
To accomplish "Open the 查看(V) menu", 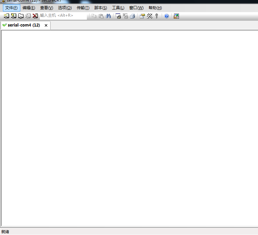I will (47, 8).
